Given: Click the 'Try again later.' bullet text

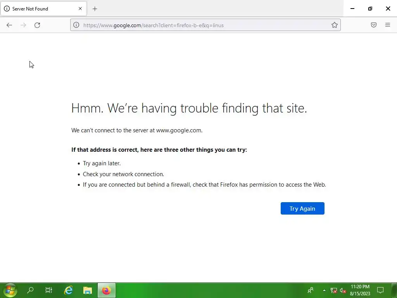Looking at the screenshot, I should (x=102, y=163).
